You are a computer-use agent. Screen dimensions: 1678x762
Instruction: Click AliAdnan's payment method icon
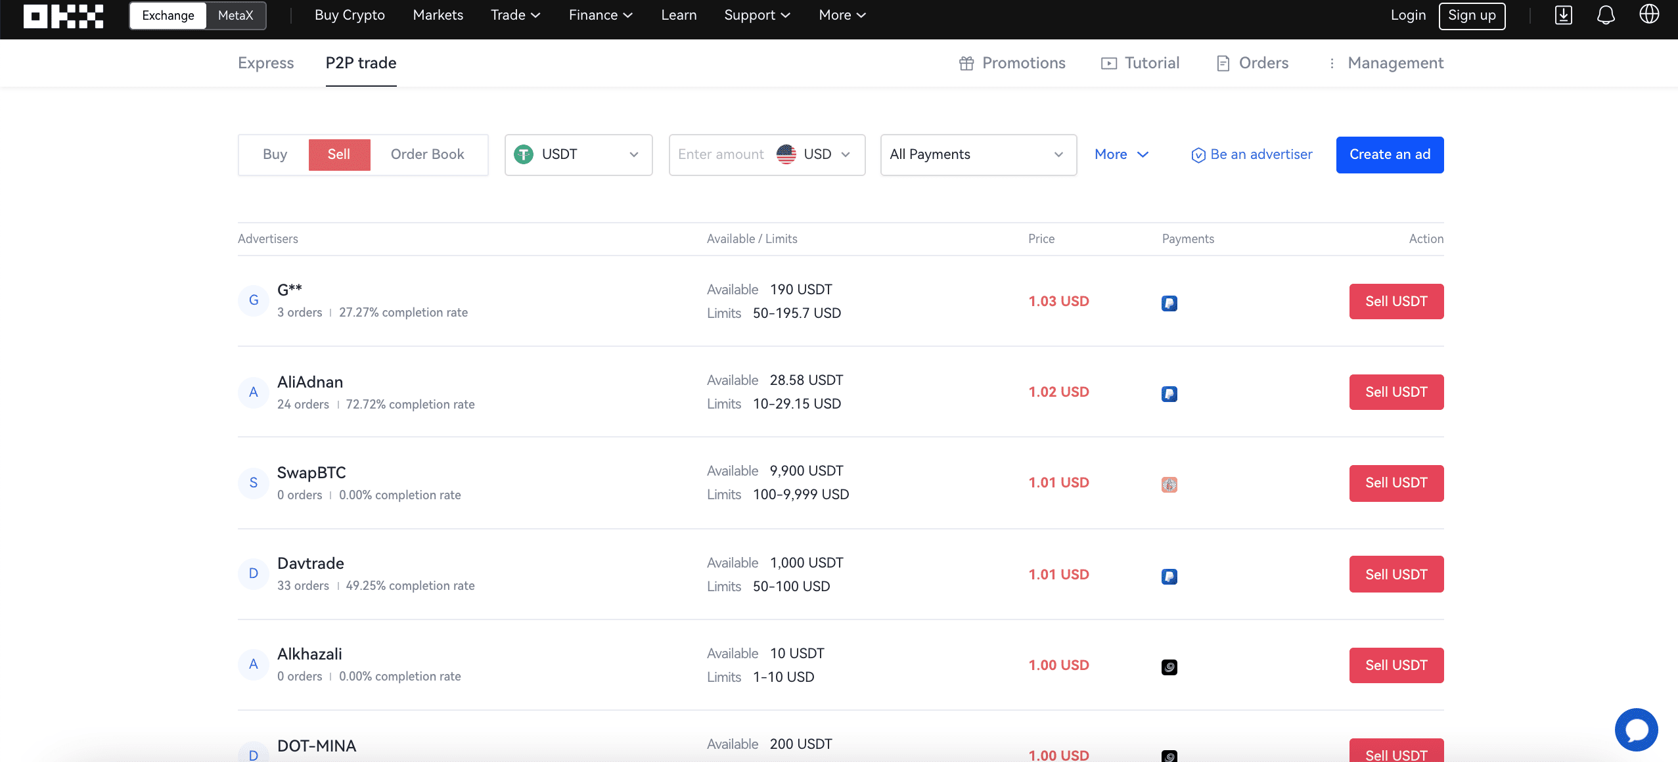pos(1169,394)
